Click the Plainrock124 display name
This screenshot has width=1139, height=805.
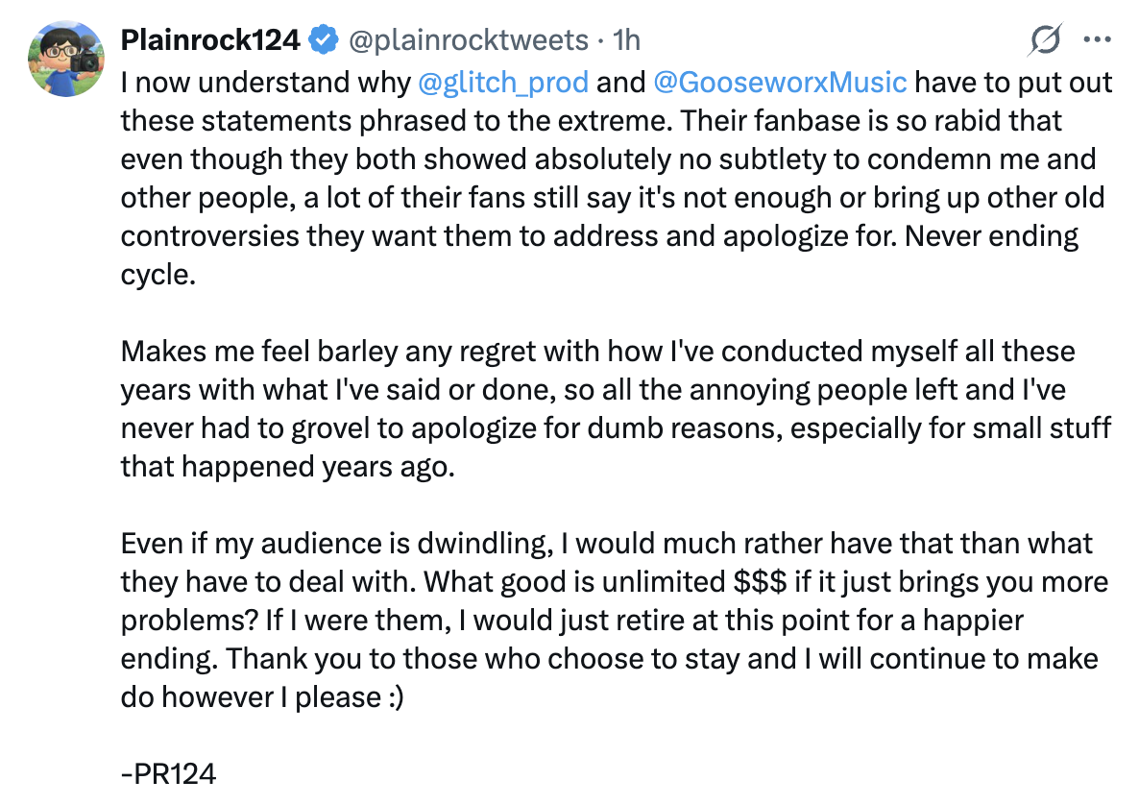point(210,40)
